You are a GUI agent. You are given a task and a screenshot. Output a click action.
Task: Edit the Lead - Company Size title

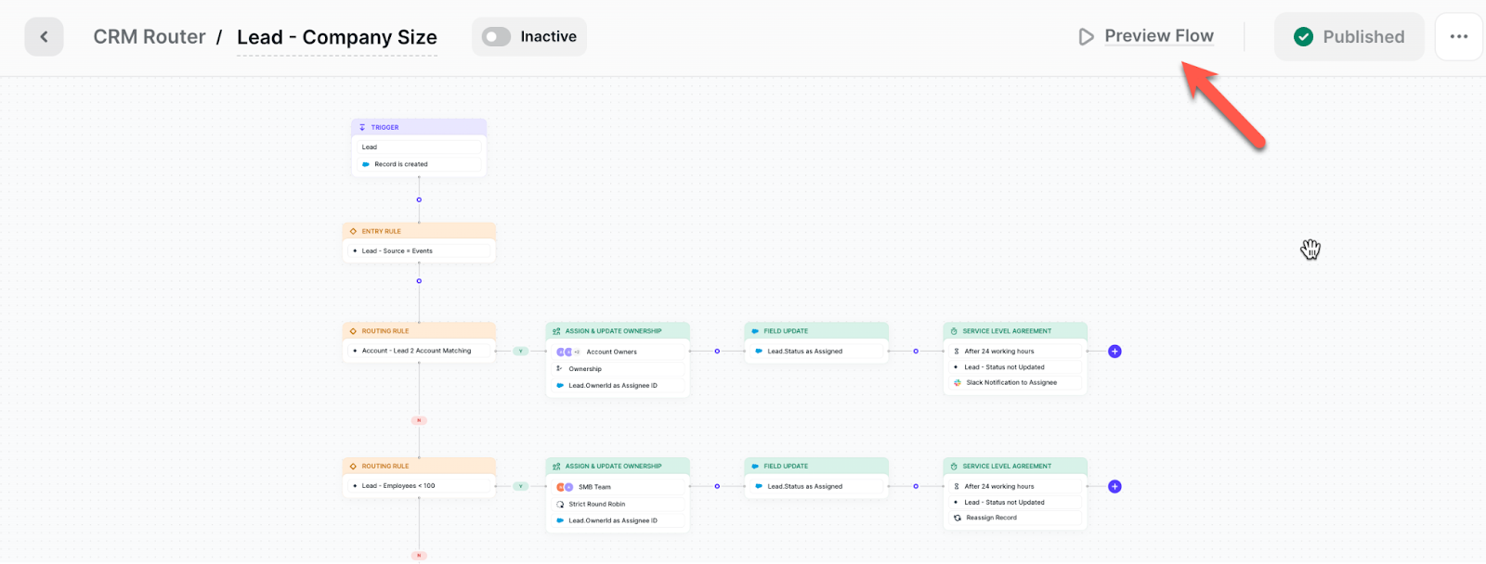tap(337, 37)
